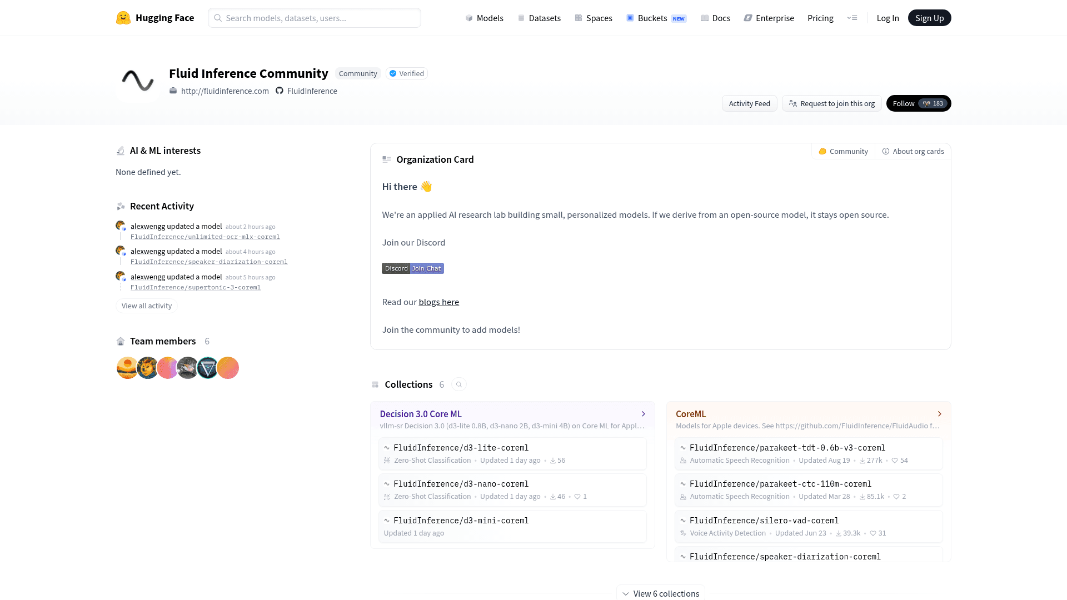Click the Recent Activity section icon
1067x600 pixels.
tap(121, 206)
